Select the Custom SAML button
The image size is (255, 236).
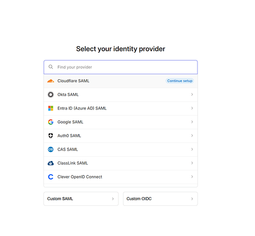click(x=81, y=199)
